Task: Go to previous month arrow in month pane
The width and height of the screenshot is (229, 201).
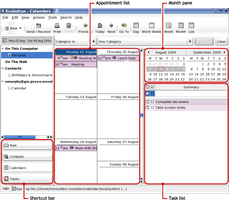Action: click(148, 52)
